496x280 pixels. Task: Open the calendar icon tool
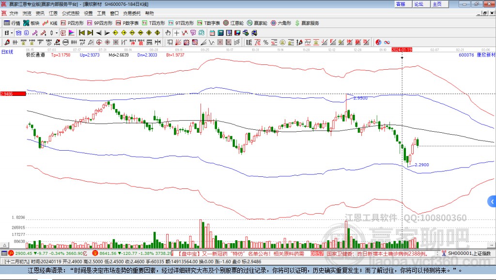pyautogui.click(x=212, y=33)
